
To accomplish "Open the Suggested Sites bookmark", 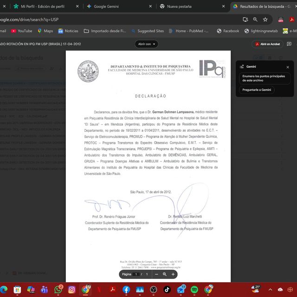I will (x=148, y=31).
